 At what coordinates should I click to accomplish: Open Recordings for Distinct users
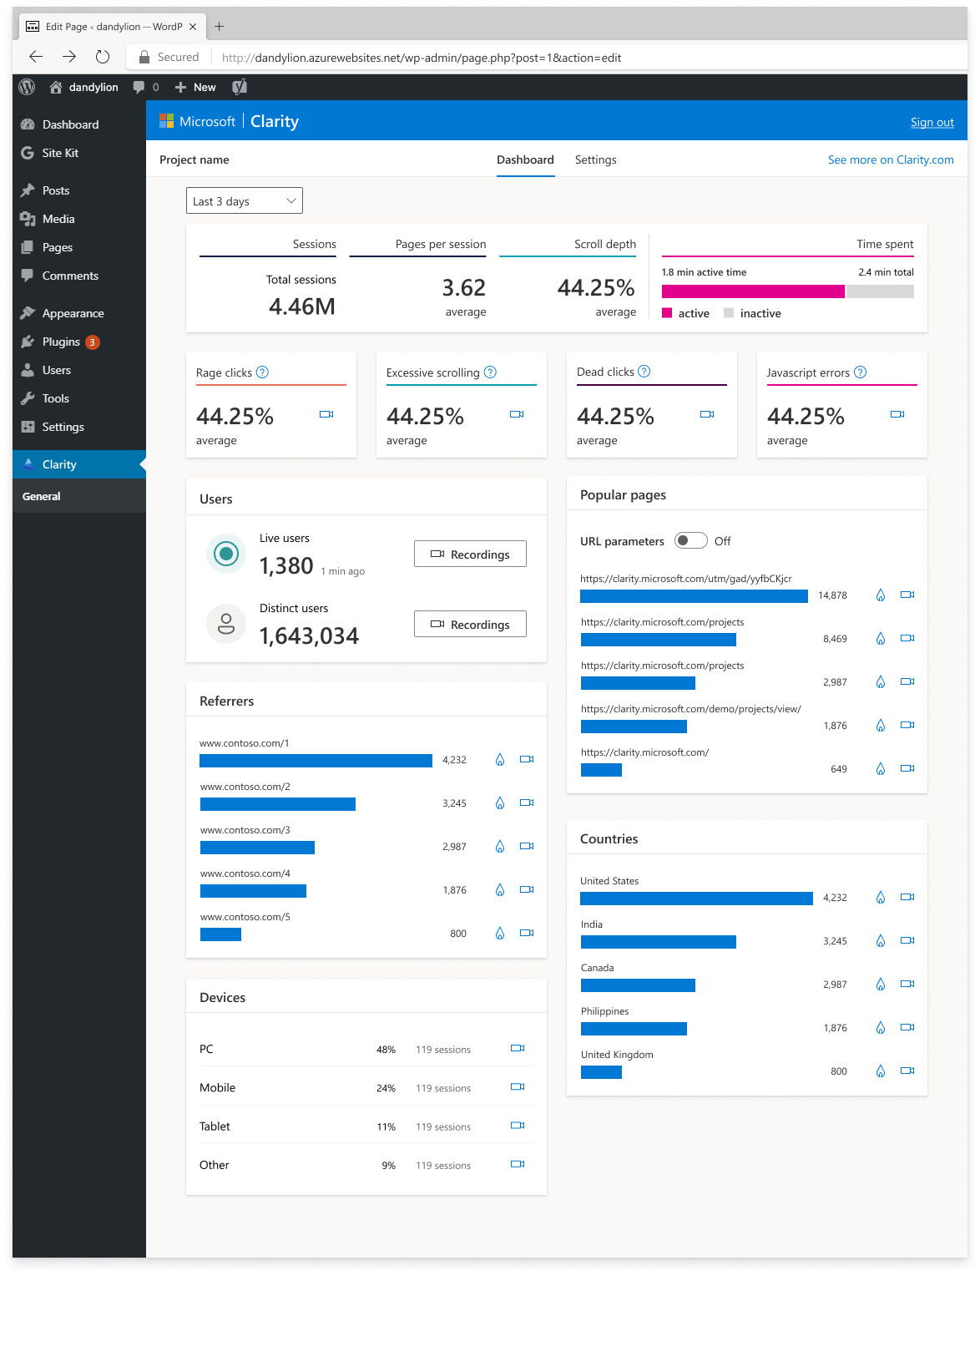(x=470, y=624)
